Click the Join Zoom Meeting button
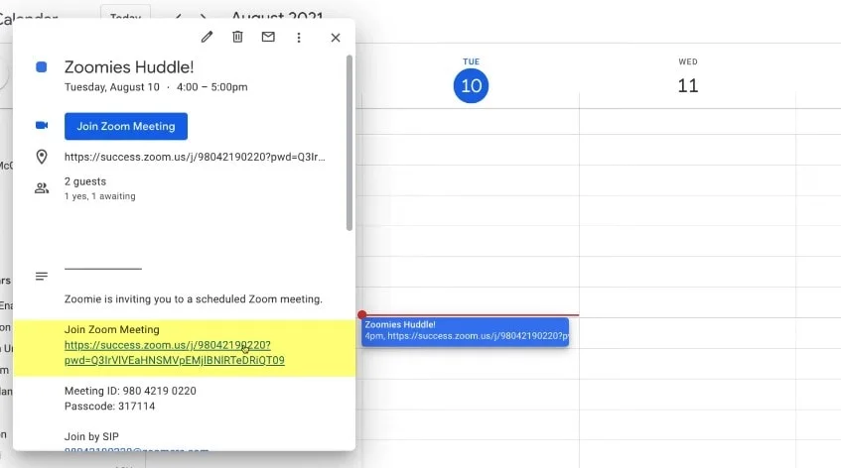The width and height of the screenshot is (841, 468). 126,126
